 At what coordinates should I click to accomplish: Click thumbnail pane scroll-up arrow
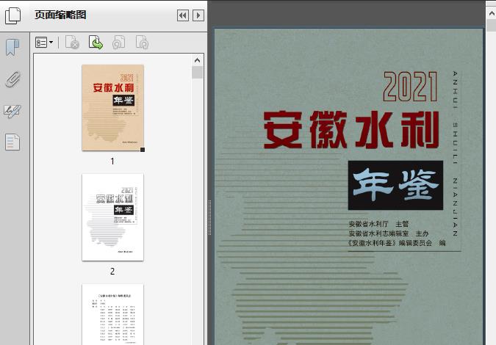coord(198,60)
